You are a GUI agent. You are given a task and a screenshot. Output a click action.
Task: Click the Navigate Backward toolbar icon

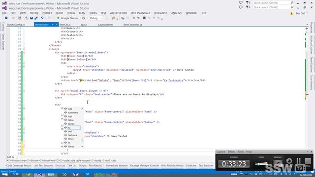(x=6, y=18)
